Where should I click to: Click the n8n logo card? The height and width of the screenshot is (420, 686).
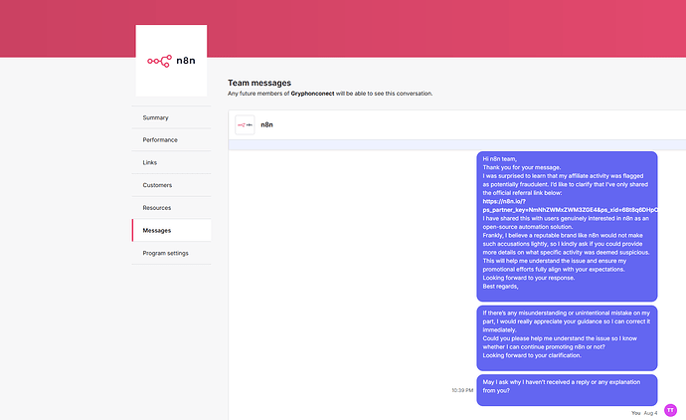click(x=171, y=61)
